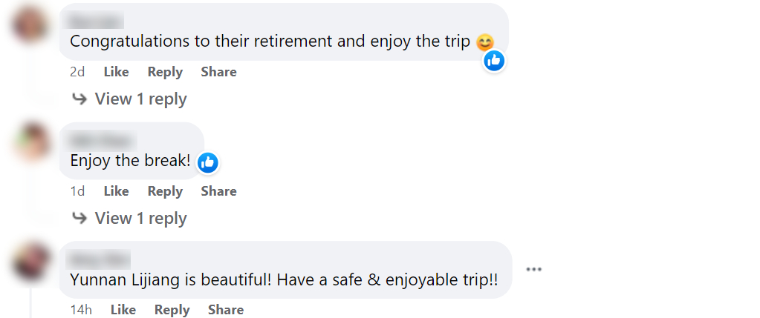760x318 pixels.
Task: Share the Yunnan Lijiang comment
Action: tap(225, 310)
